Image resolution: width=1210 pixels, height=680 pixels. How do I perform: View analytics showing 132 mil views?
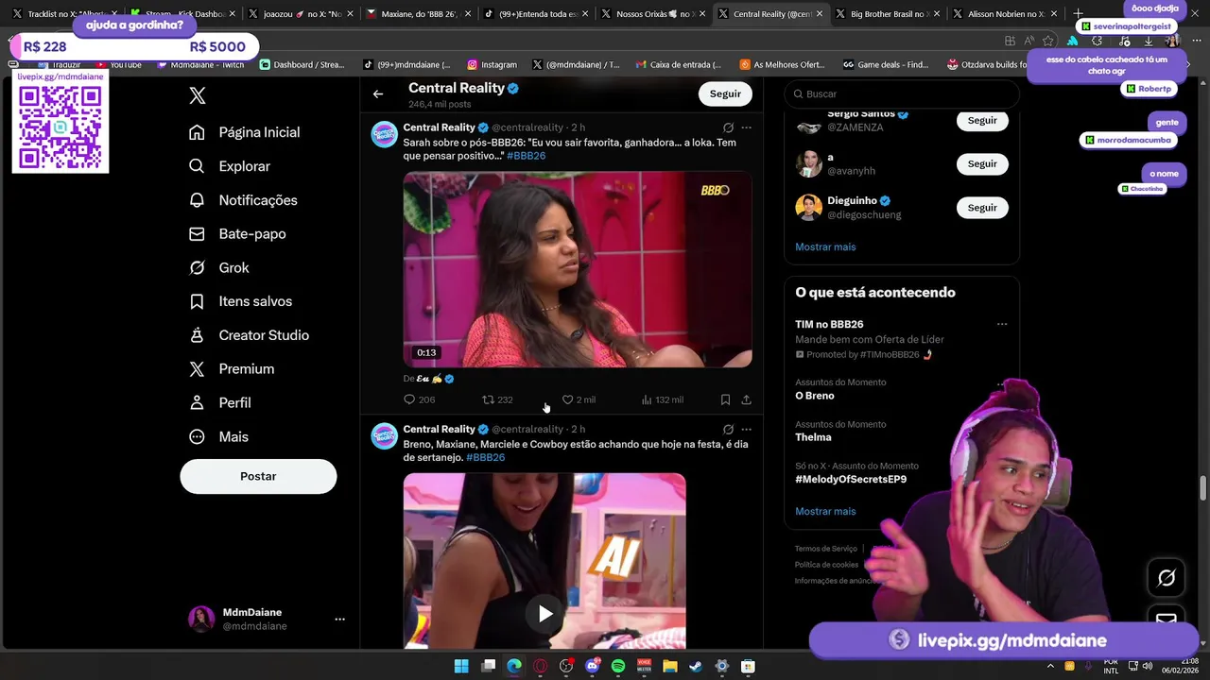[662, 399]
